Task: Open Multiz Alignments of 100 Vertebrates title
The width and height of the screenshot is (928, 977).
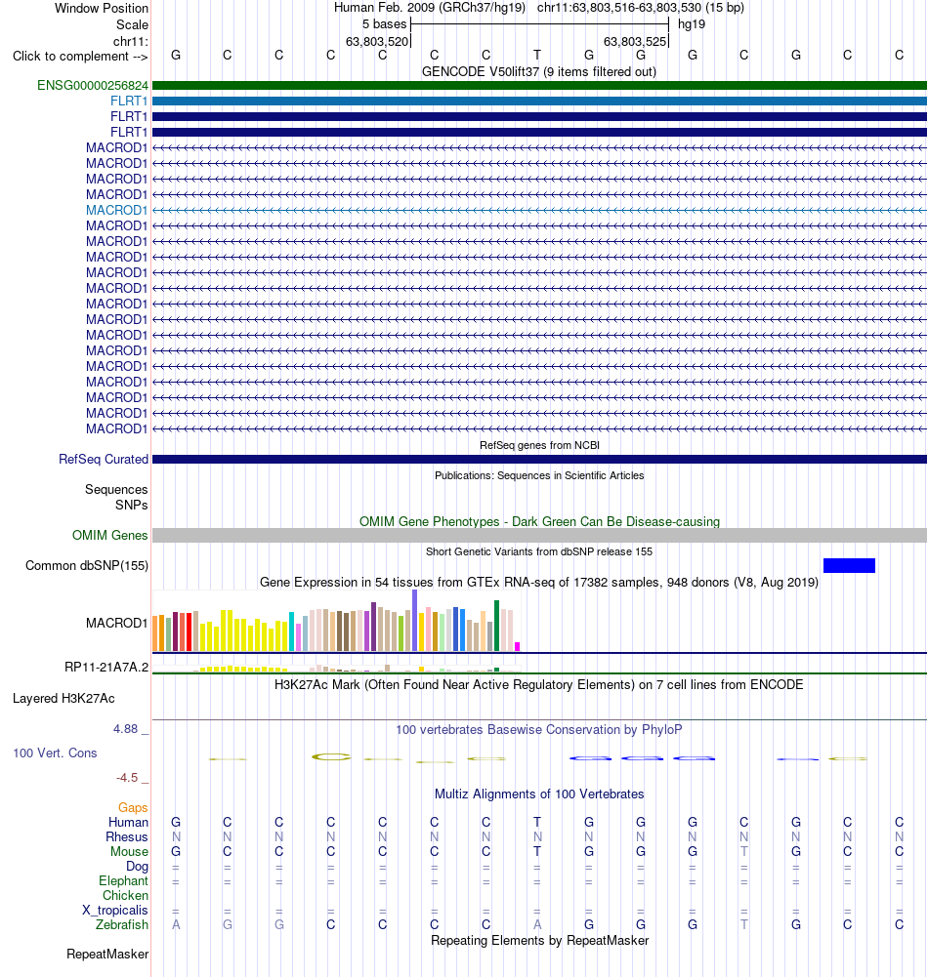Action: coord(539,794)
